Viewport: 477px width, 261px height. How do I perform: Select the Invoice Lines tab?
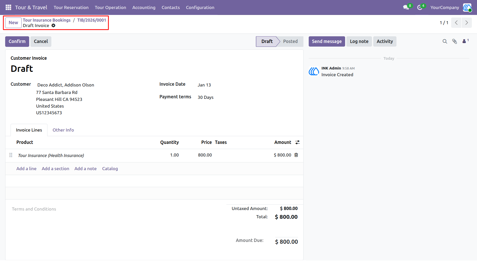tap(29, 130)
